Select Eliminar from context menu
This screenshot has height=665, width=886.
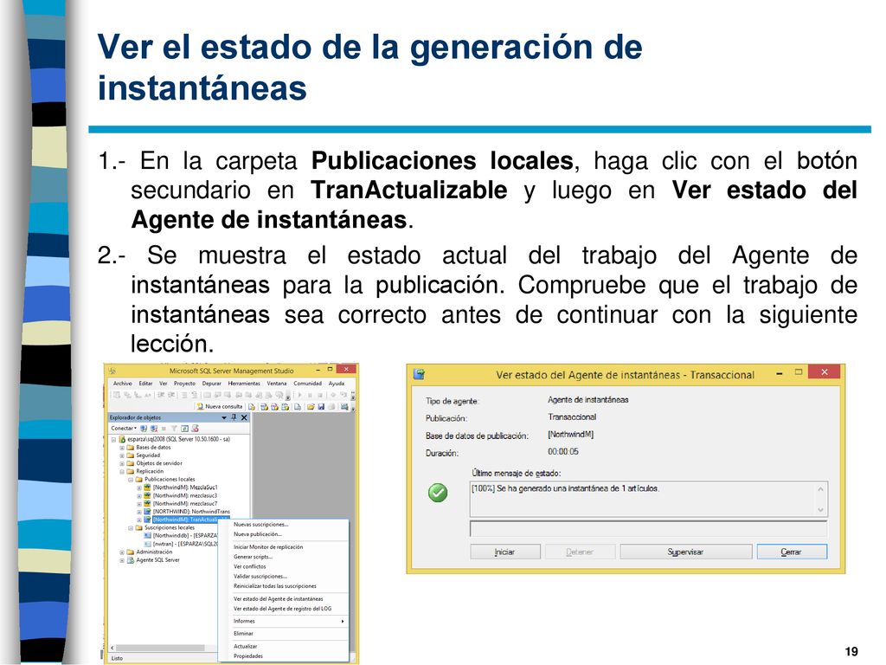pyautogui.click(x=284, y=634)
